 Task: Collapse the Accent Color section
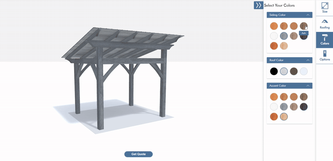(x=308, y=85)
